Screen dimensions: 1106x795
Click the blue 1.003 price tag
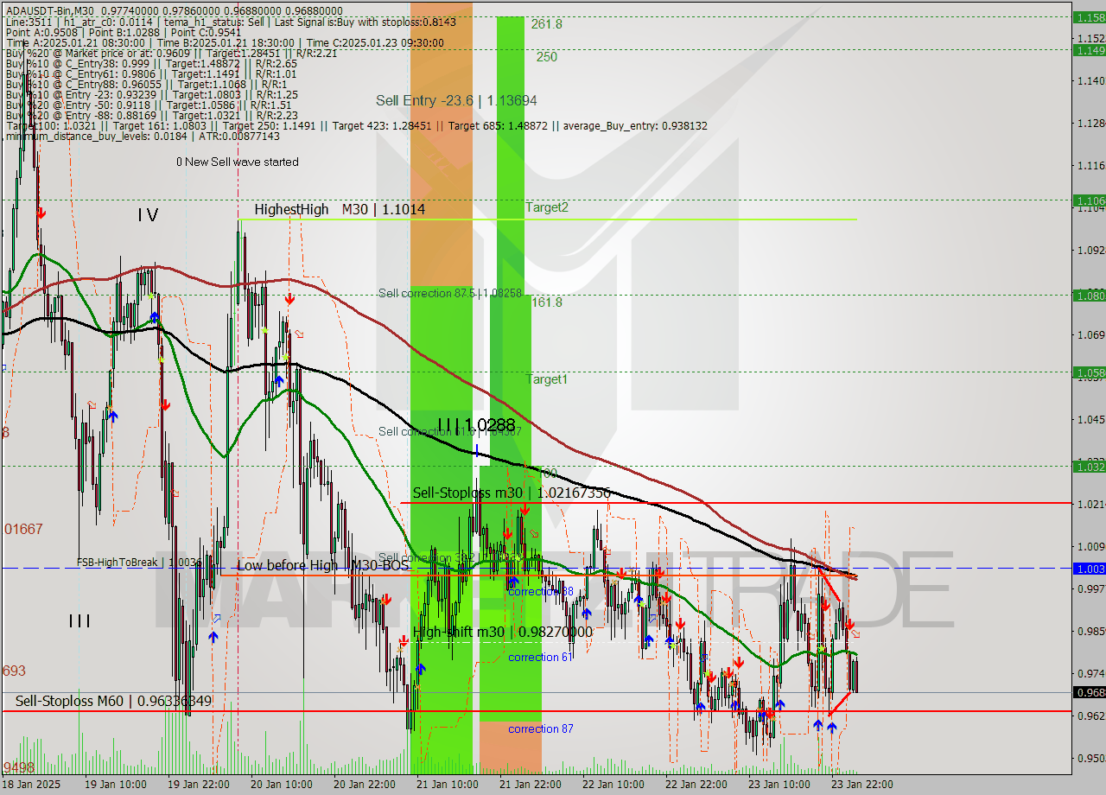(1089, 569)
